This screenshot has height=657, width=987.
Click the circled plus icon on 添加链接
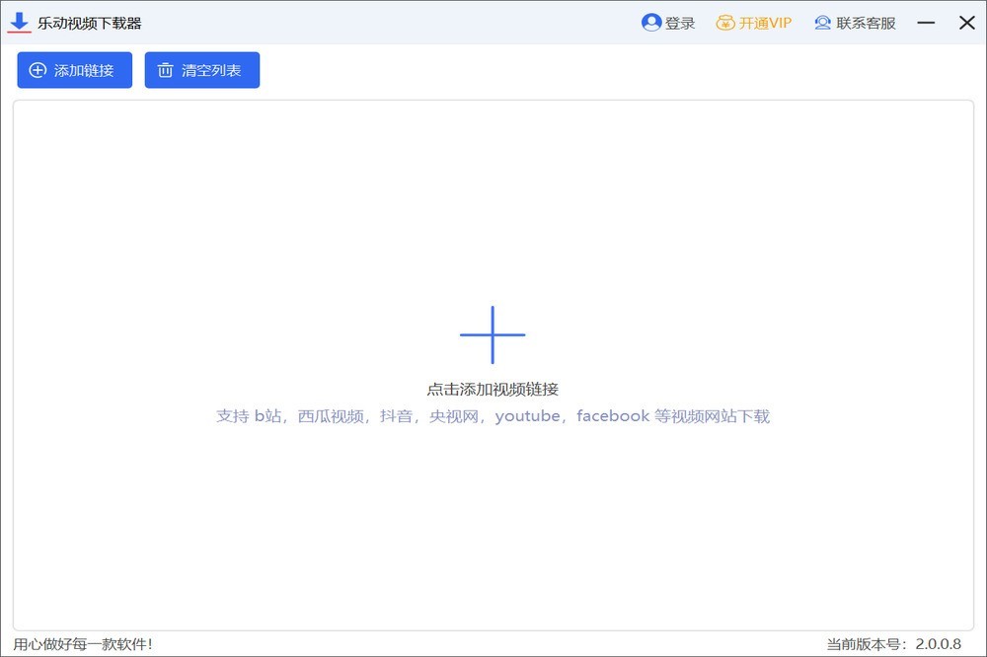coord(38,70)
